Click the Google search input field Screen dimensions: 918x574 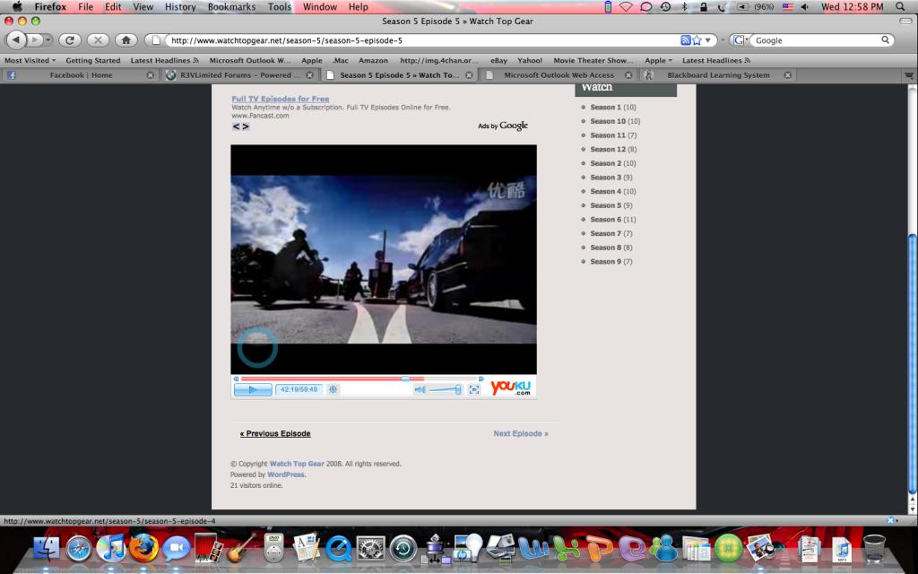(x=816, y=40)
